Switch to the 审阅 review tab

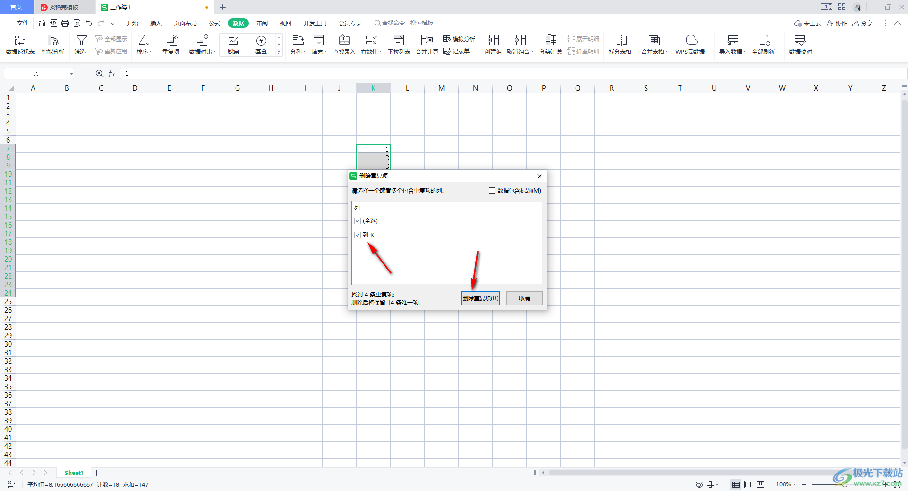[262, 23]
